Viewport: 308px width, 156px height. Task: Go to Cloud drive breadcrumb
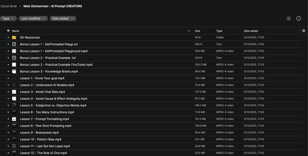9,6
